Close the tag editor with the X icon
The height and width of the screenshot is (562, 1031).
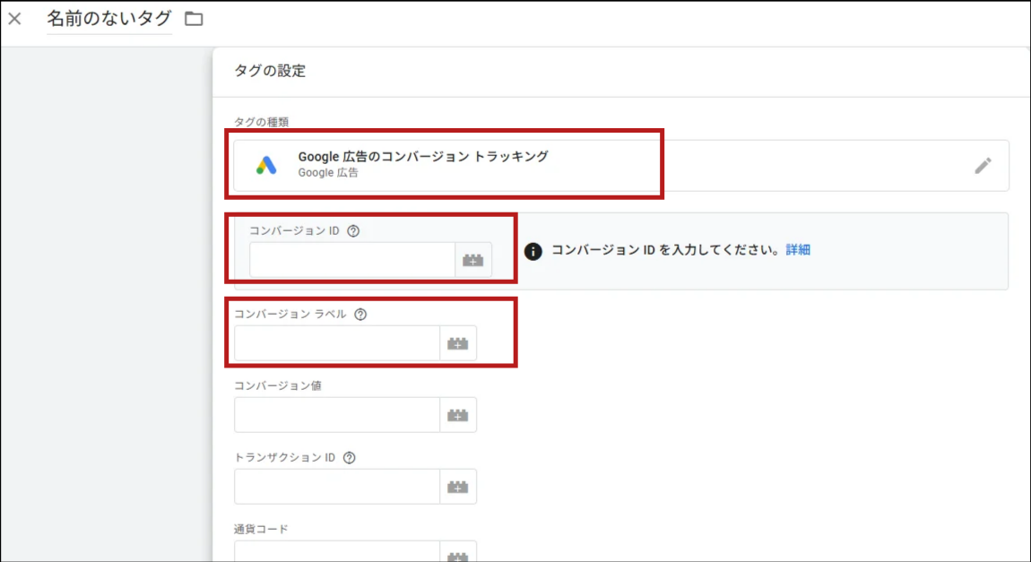14,19
